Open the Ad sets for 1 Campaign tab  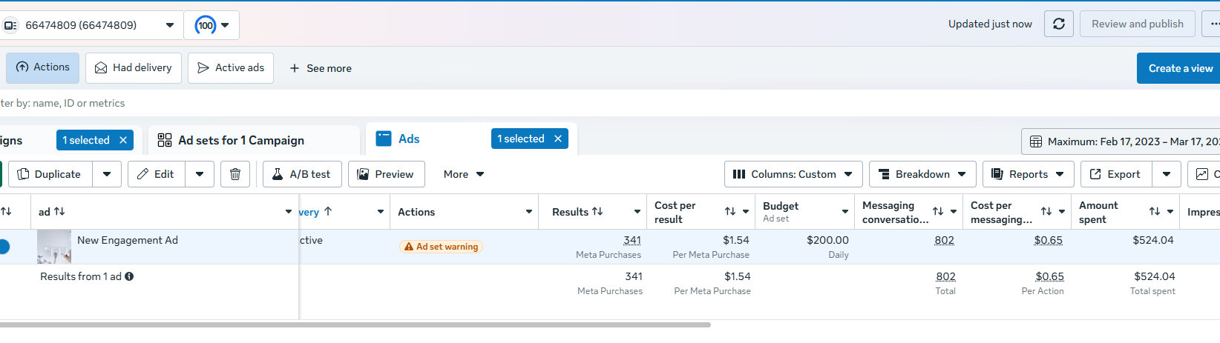(x=254, y=140)
